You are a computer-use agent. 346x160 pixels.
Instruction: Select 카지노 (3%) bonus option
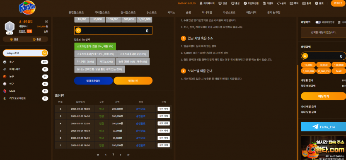tap(106, 62)
